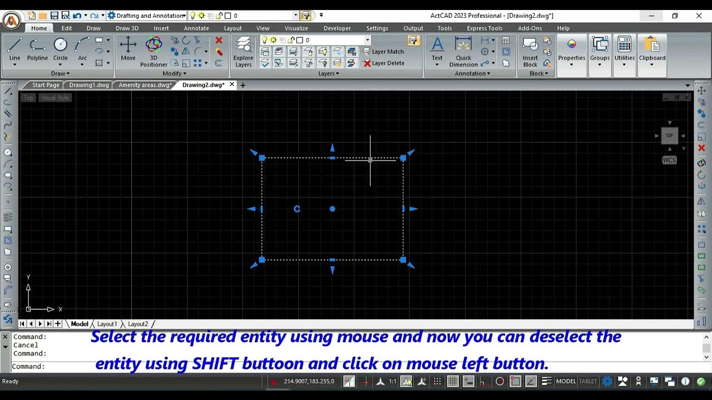
Task: Toggle TABLET mode in status bar
Action: pyautogui.click(x=588, y=381)
